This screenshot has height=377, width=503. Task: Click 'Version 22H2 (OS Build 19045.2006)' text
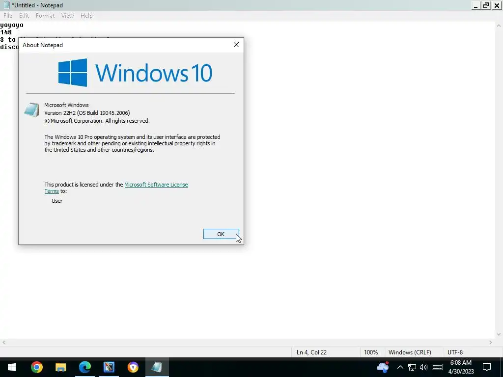(x=87, y=113)
